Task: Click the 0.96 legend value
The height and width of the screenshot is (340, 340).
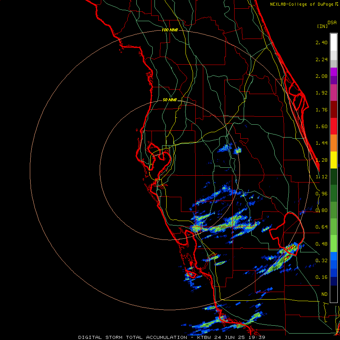Action: pos(321,194)
